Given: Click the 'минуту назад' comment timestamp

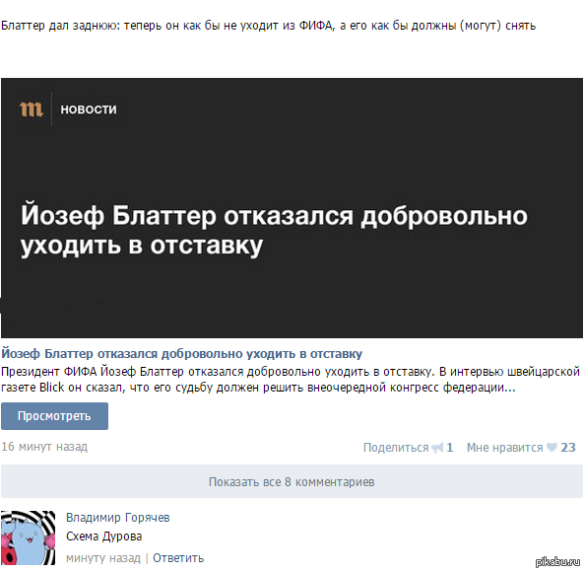Looking at the screenshot, I should point(103,558).
